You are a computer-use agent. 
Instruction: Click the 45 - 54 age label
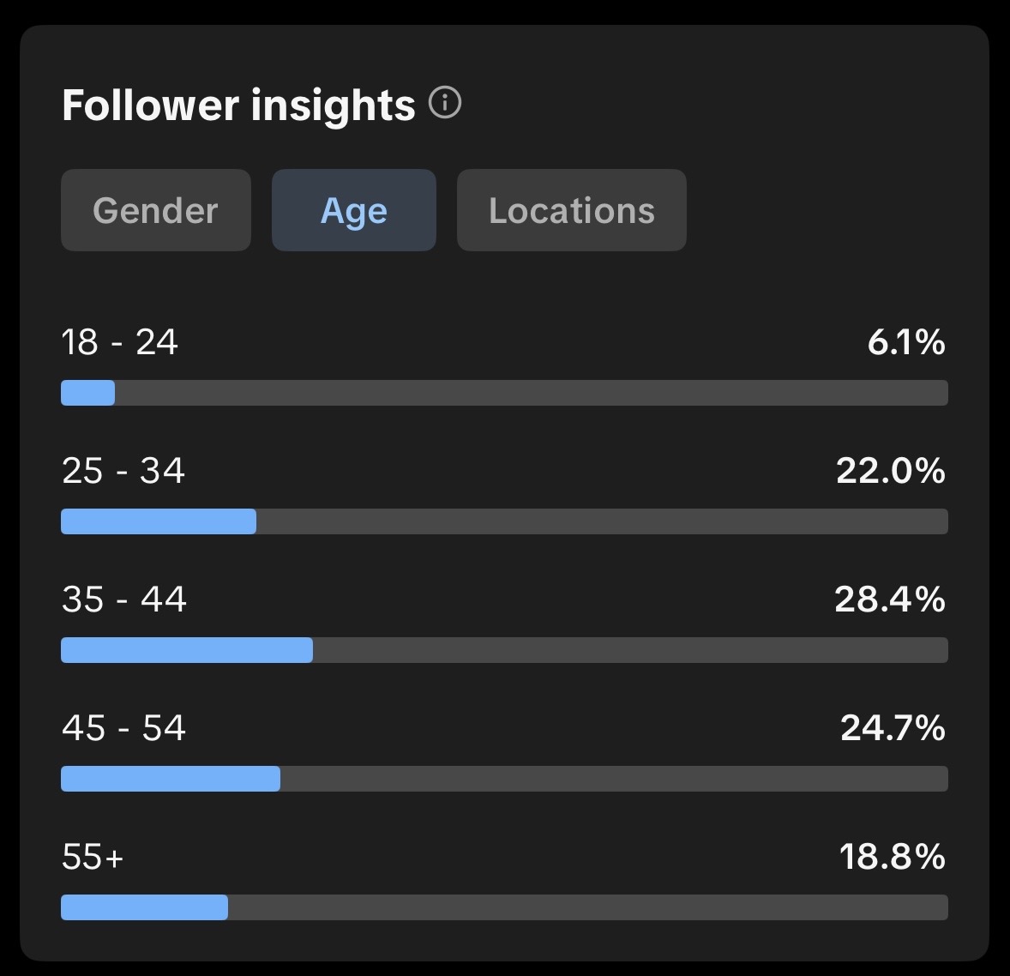(124, 728)
